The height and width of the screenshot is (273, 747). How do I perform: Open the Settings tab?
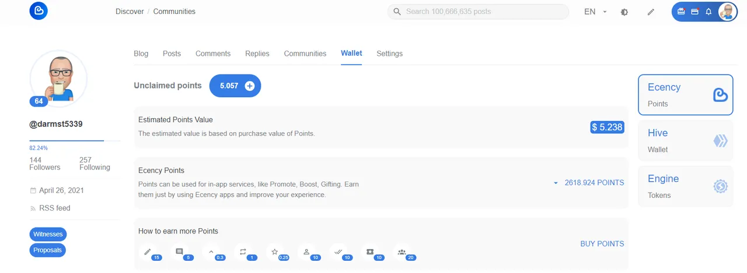click(x=389, y=54)
